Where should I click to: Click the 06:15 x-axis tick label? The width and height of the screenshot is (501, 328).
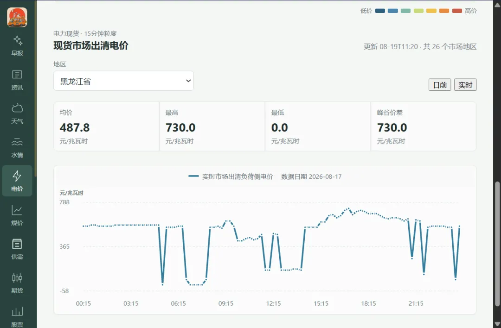point(178,303)
